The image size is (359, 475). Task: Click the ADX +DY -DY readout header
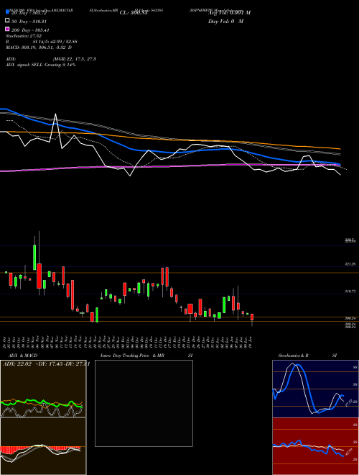(x=46, y=363)
